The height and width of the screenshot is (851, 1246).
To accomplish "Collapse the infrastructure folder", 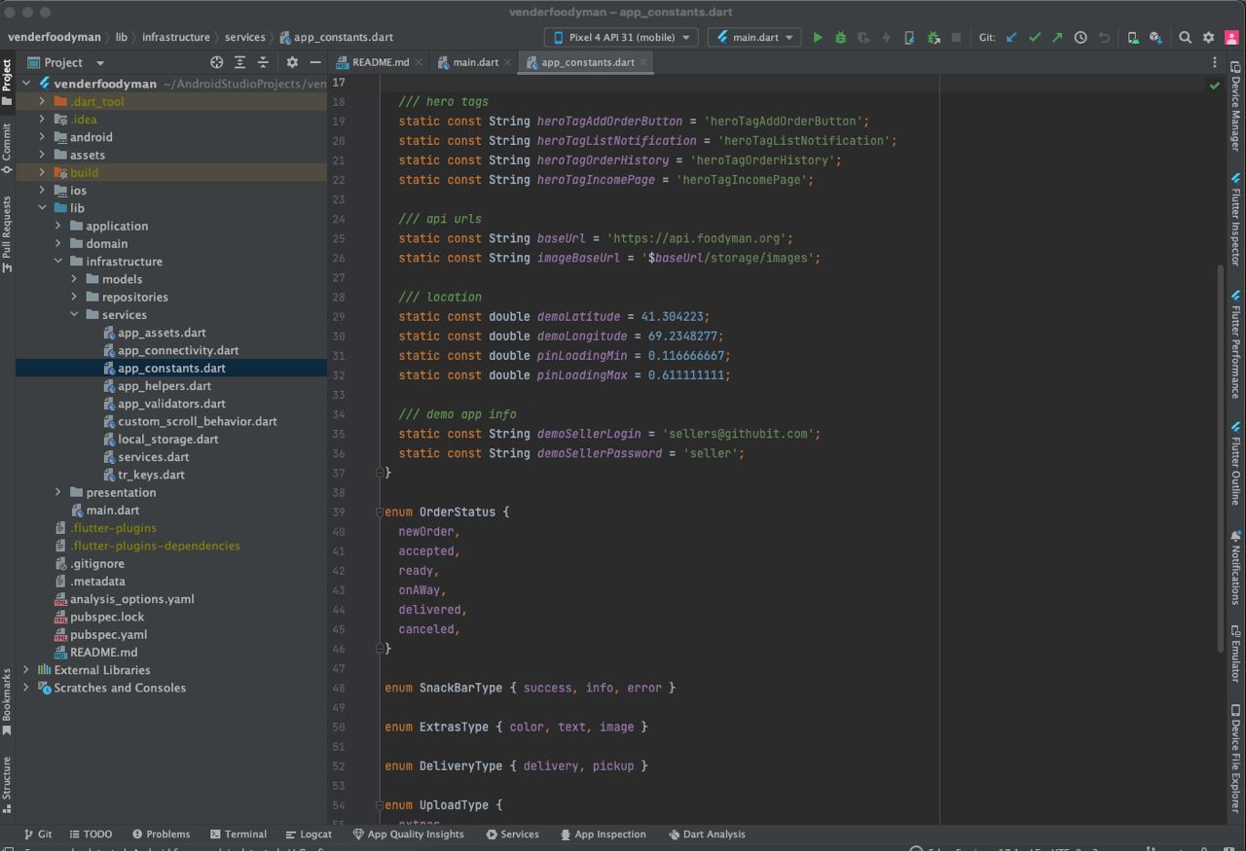I will 58,262.
